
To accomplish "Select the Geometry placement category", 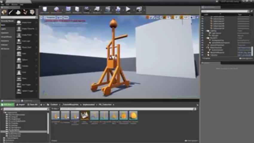I will [5, 41].
